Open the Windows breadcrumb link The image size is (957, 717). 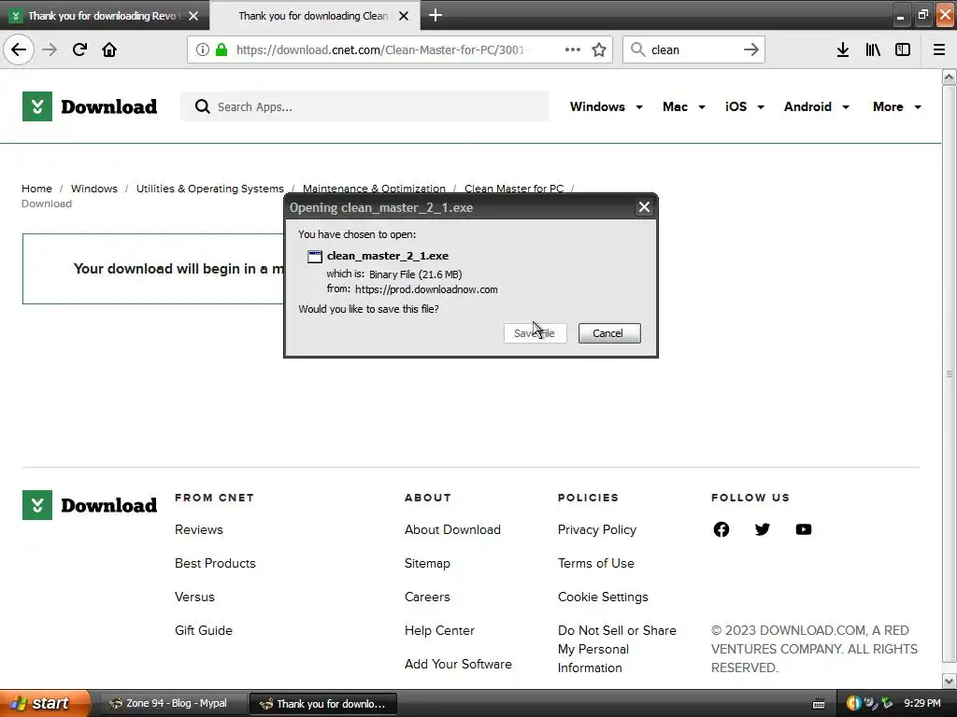[94, 189]
